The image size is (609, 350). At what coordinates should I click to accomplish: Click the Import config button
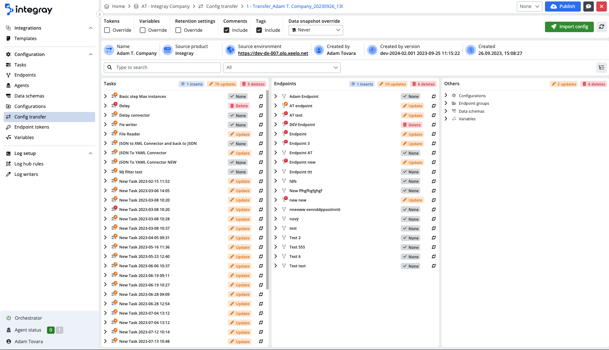click(569, 27)
